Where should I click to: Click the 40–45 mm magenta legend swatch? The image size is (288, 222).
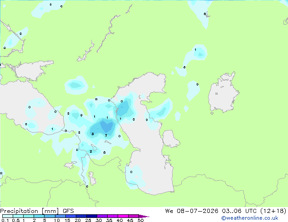pyautogui.click(x=123, y=216)
